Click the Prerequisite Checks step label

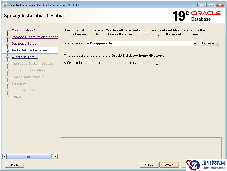click(27, 77)
